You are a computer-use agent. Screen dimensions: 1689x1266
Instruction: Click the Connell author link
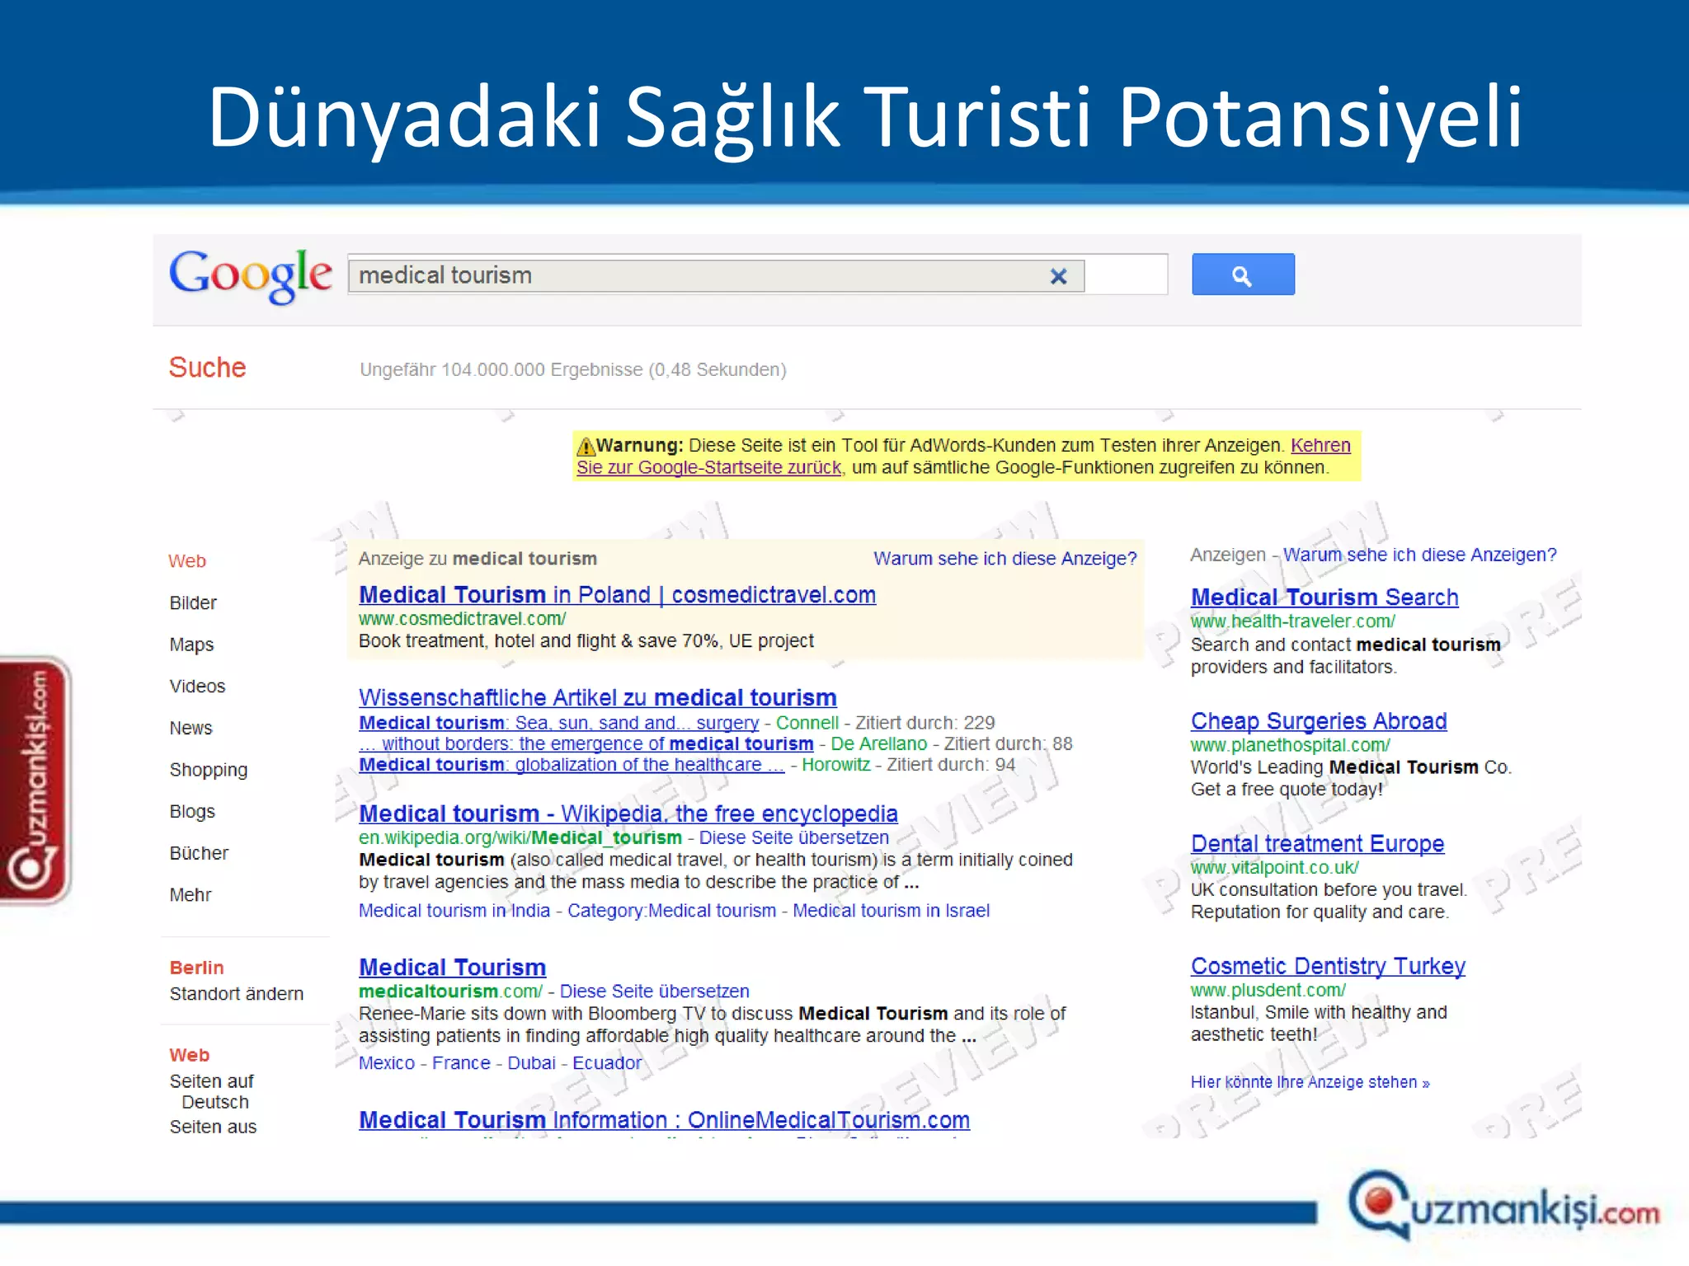click(807, 723)
